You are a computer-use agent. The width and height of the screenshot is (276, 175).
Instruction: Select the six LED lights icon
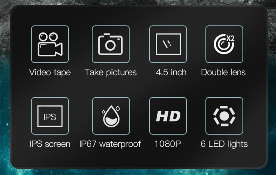(224, 116)
